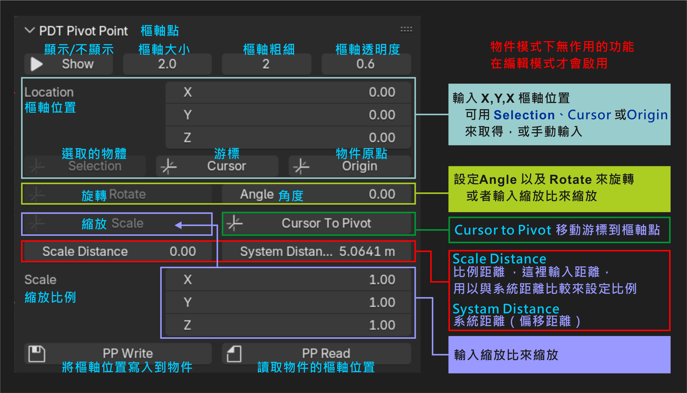This screenshot has width=687, height=393.
Task: Click the disk icon on PP Write
Action: point(36,353)
